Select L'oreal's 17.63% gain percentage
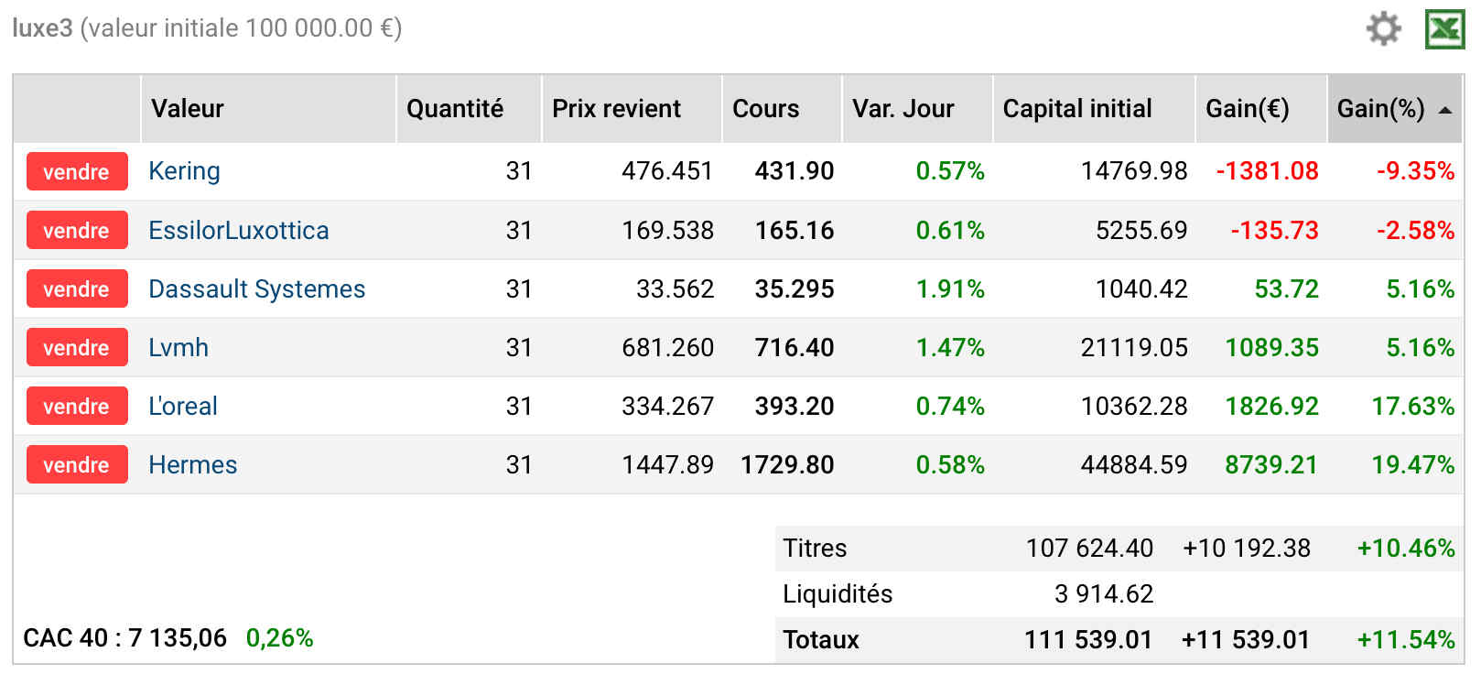 (1412, 406)
